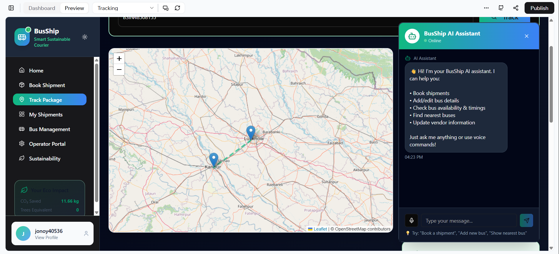This screenshot has width=559, height=254.
Task: Click the Track button above the map
Action: pyautogui.click(x=505, y=19)
